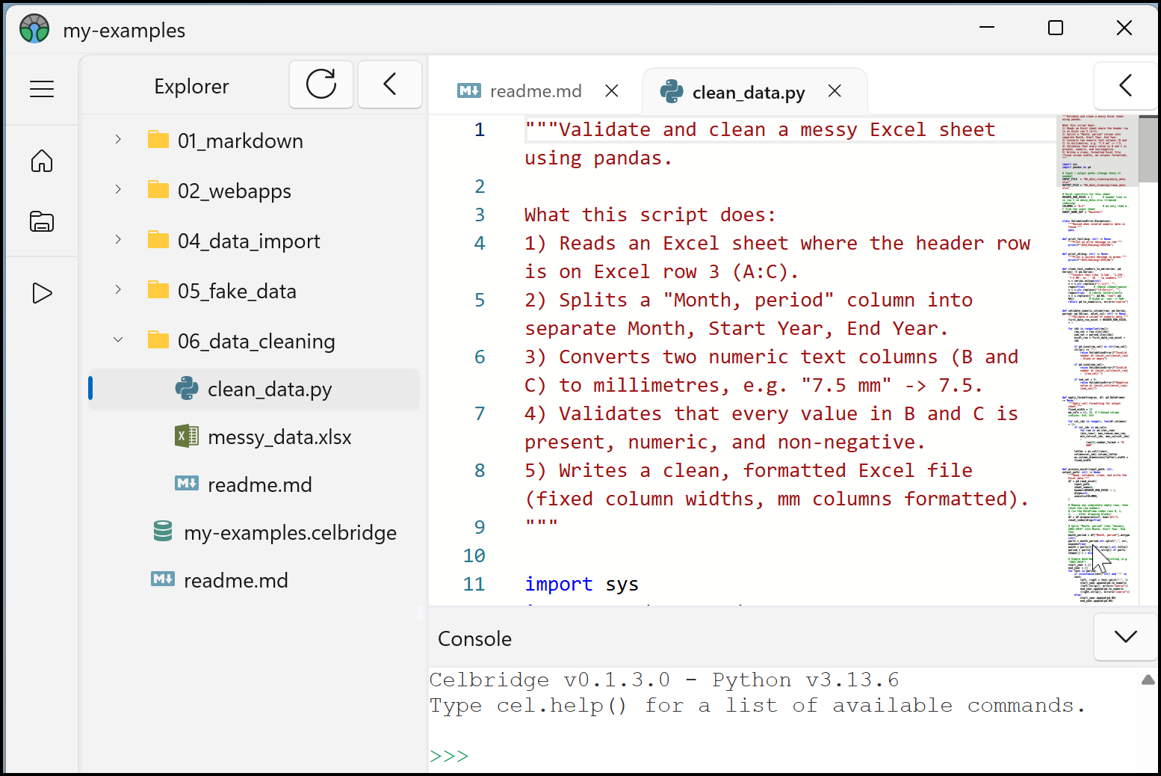The image size is (1161, 776).
Task: Expand the 04_data_import folder
Action: pos(117,239)
